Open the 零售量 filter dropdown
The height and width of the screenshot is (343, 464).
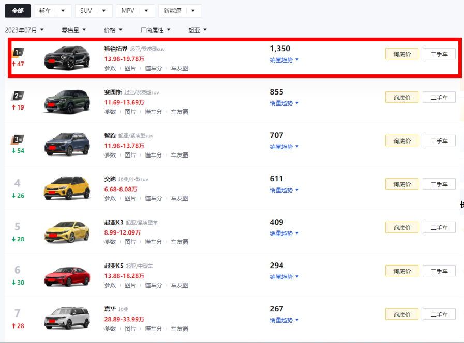73,30
